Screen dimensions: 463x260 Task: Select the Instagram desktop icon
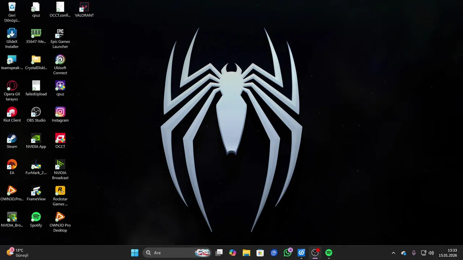point(60,114)
